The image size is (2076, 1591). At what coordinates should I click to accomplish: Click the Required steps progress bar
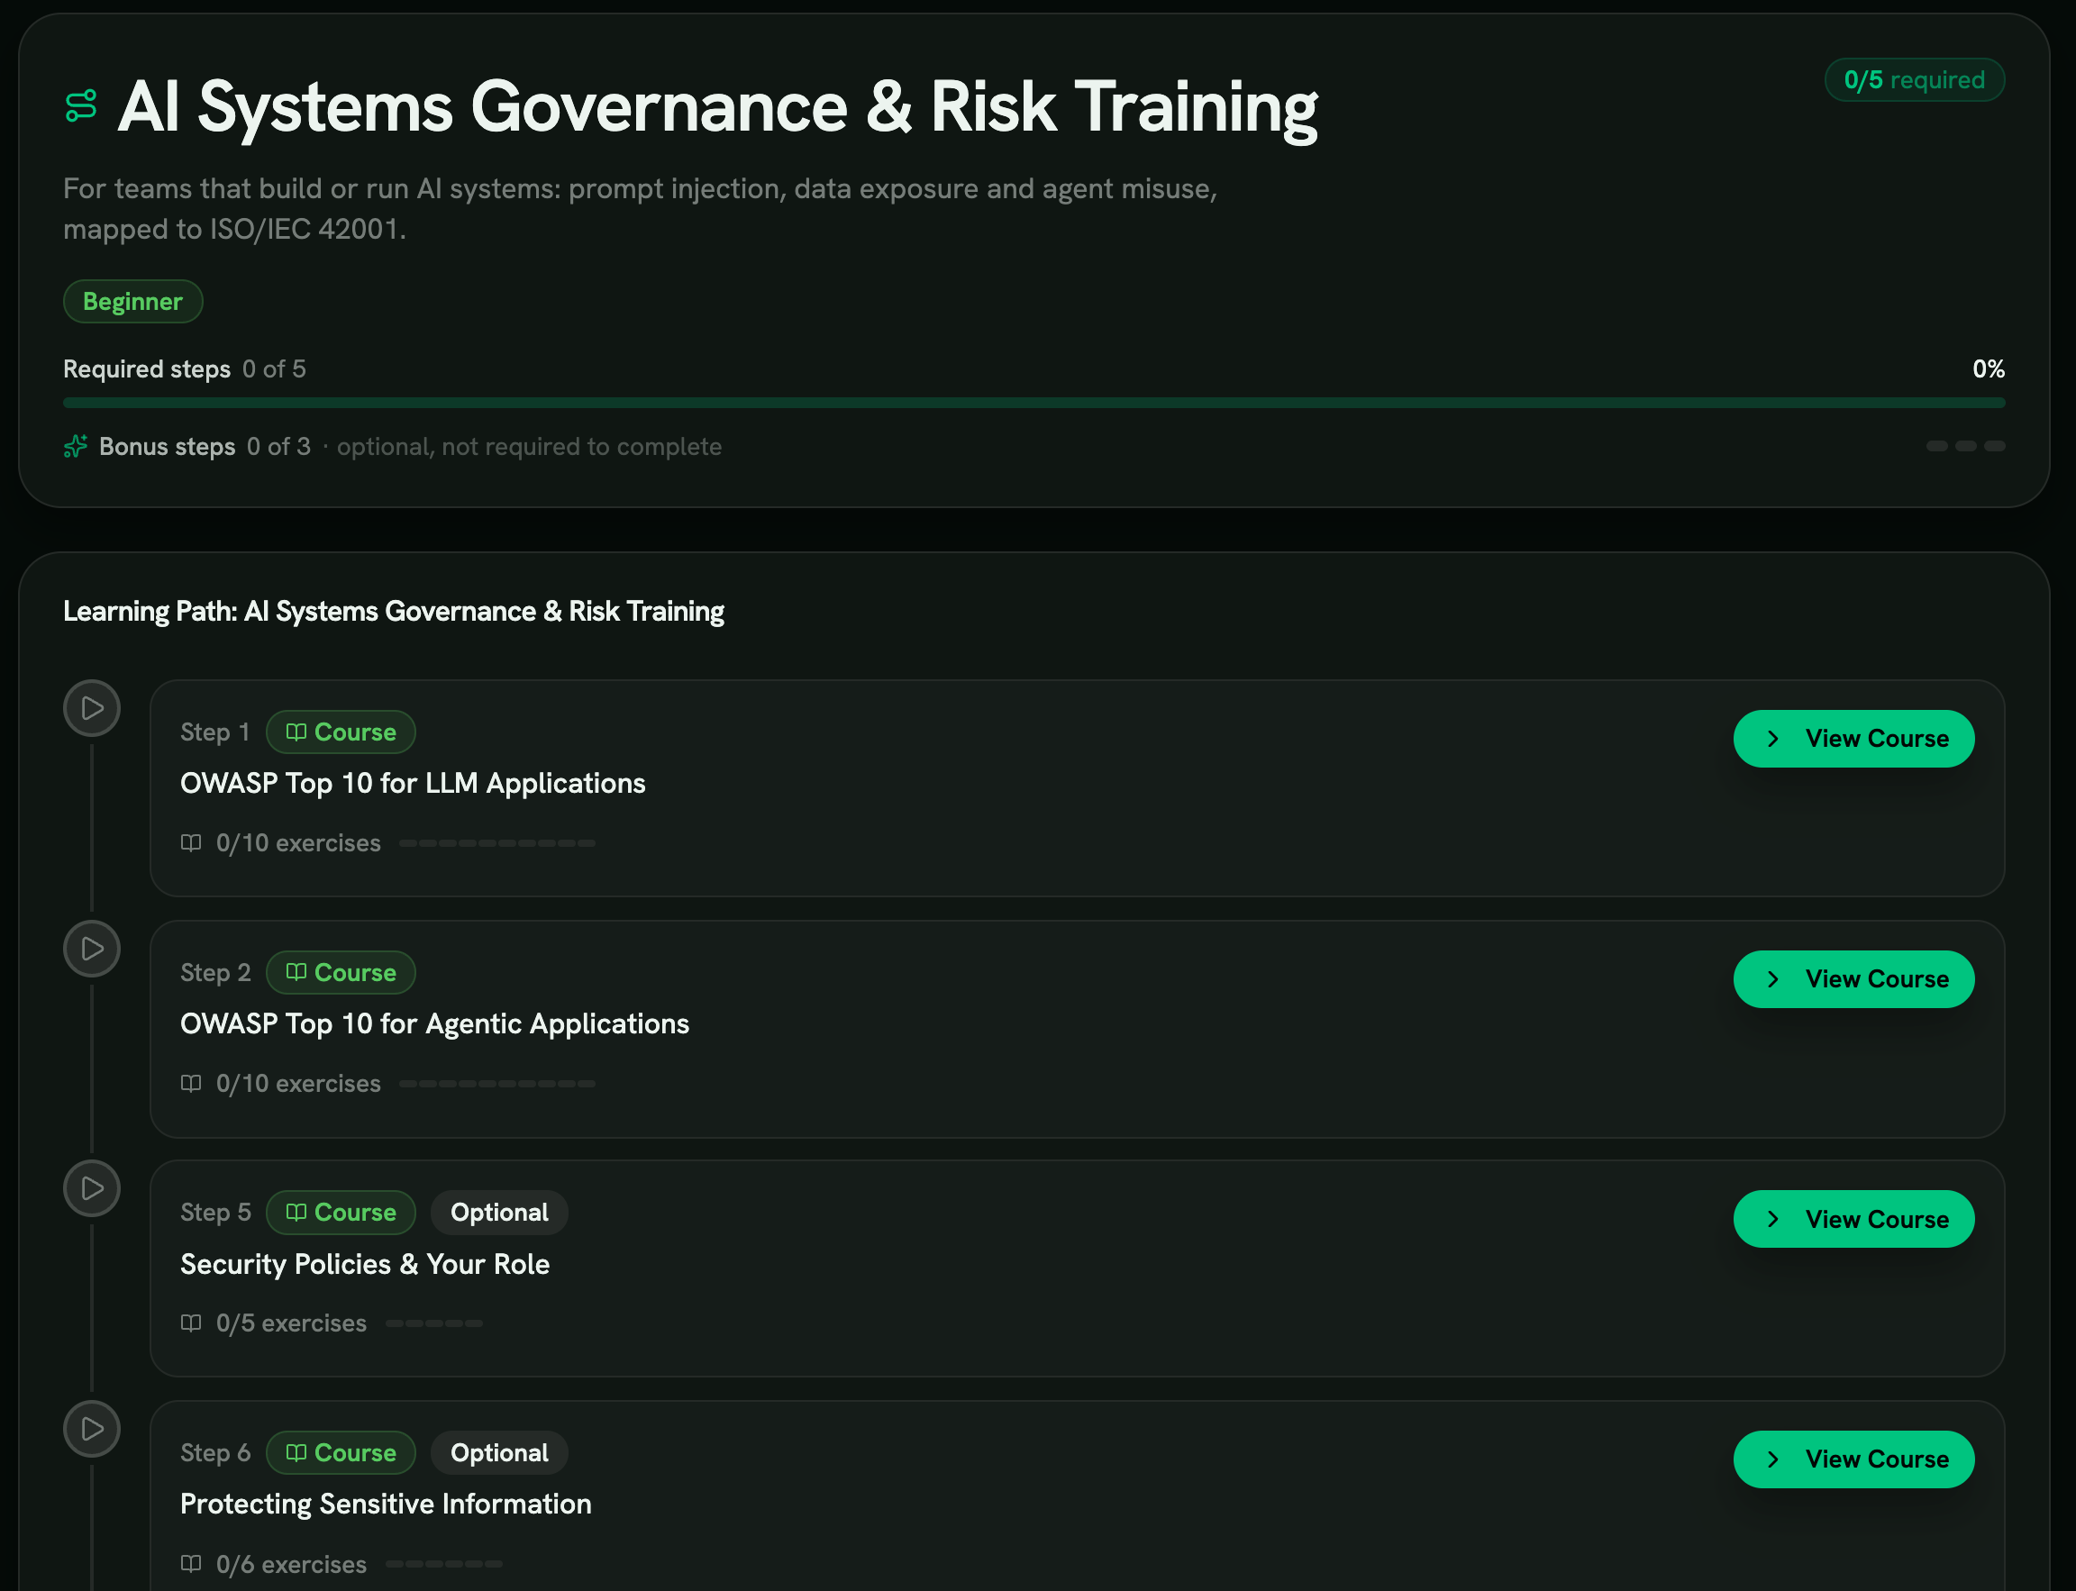(x=1034, y=403)
